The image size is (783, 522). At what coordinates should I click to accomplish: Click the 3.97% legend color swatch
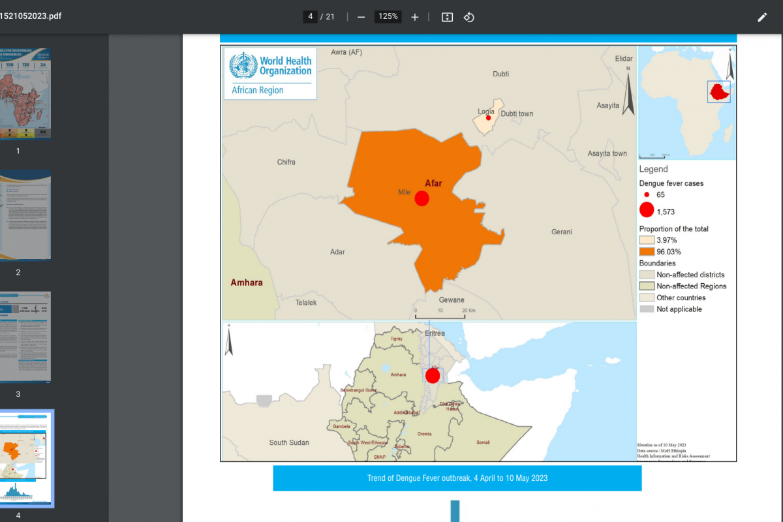[647, 240]
